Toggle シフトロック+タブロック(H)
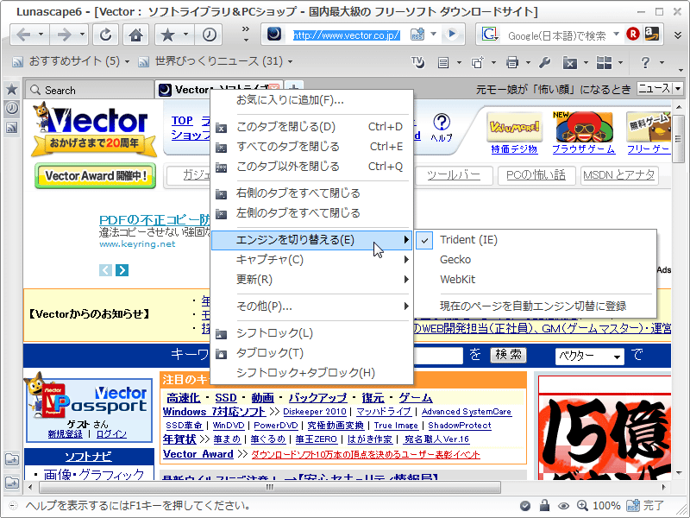The image size is (690, 518). pyautogui.click(x=311, y=373)
